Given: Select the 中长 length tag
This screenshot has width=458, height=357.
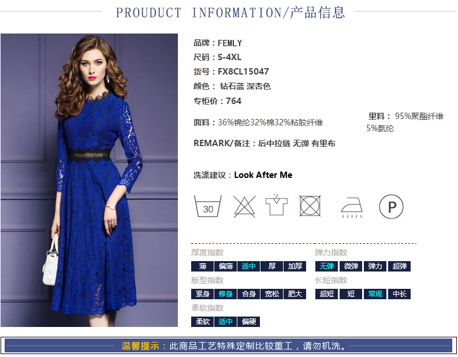Looking at the screenshot, I should click(399, 294).
